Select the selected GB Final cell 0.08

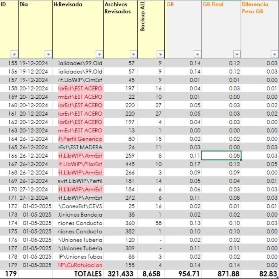tap(221, 156)
